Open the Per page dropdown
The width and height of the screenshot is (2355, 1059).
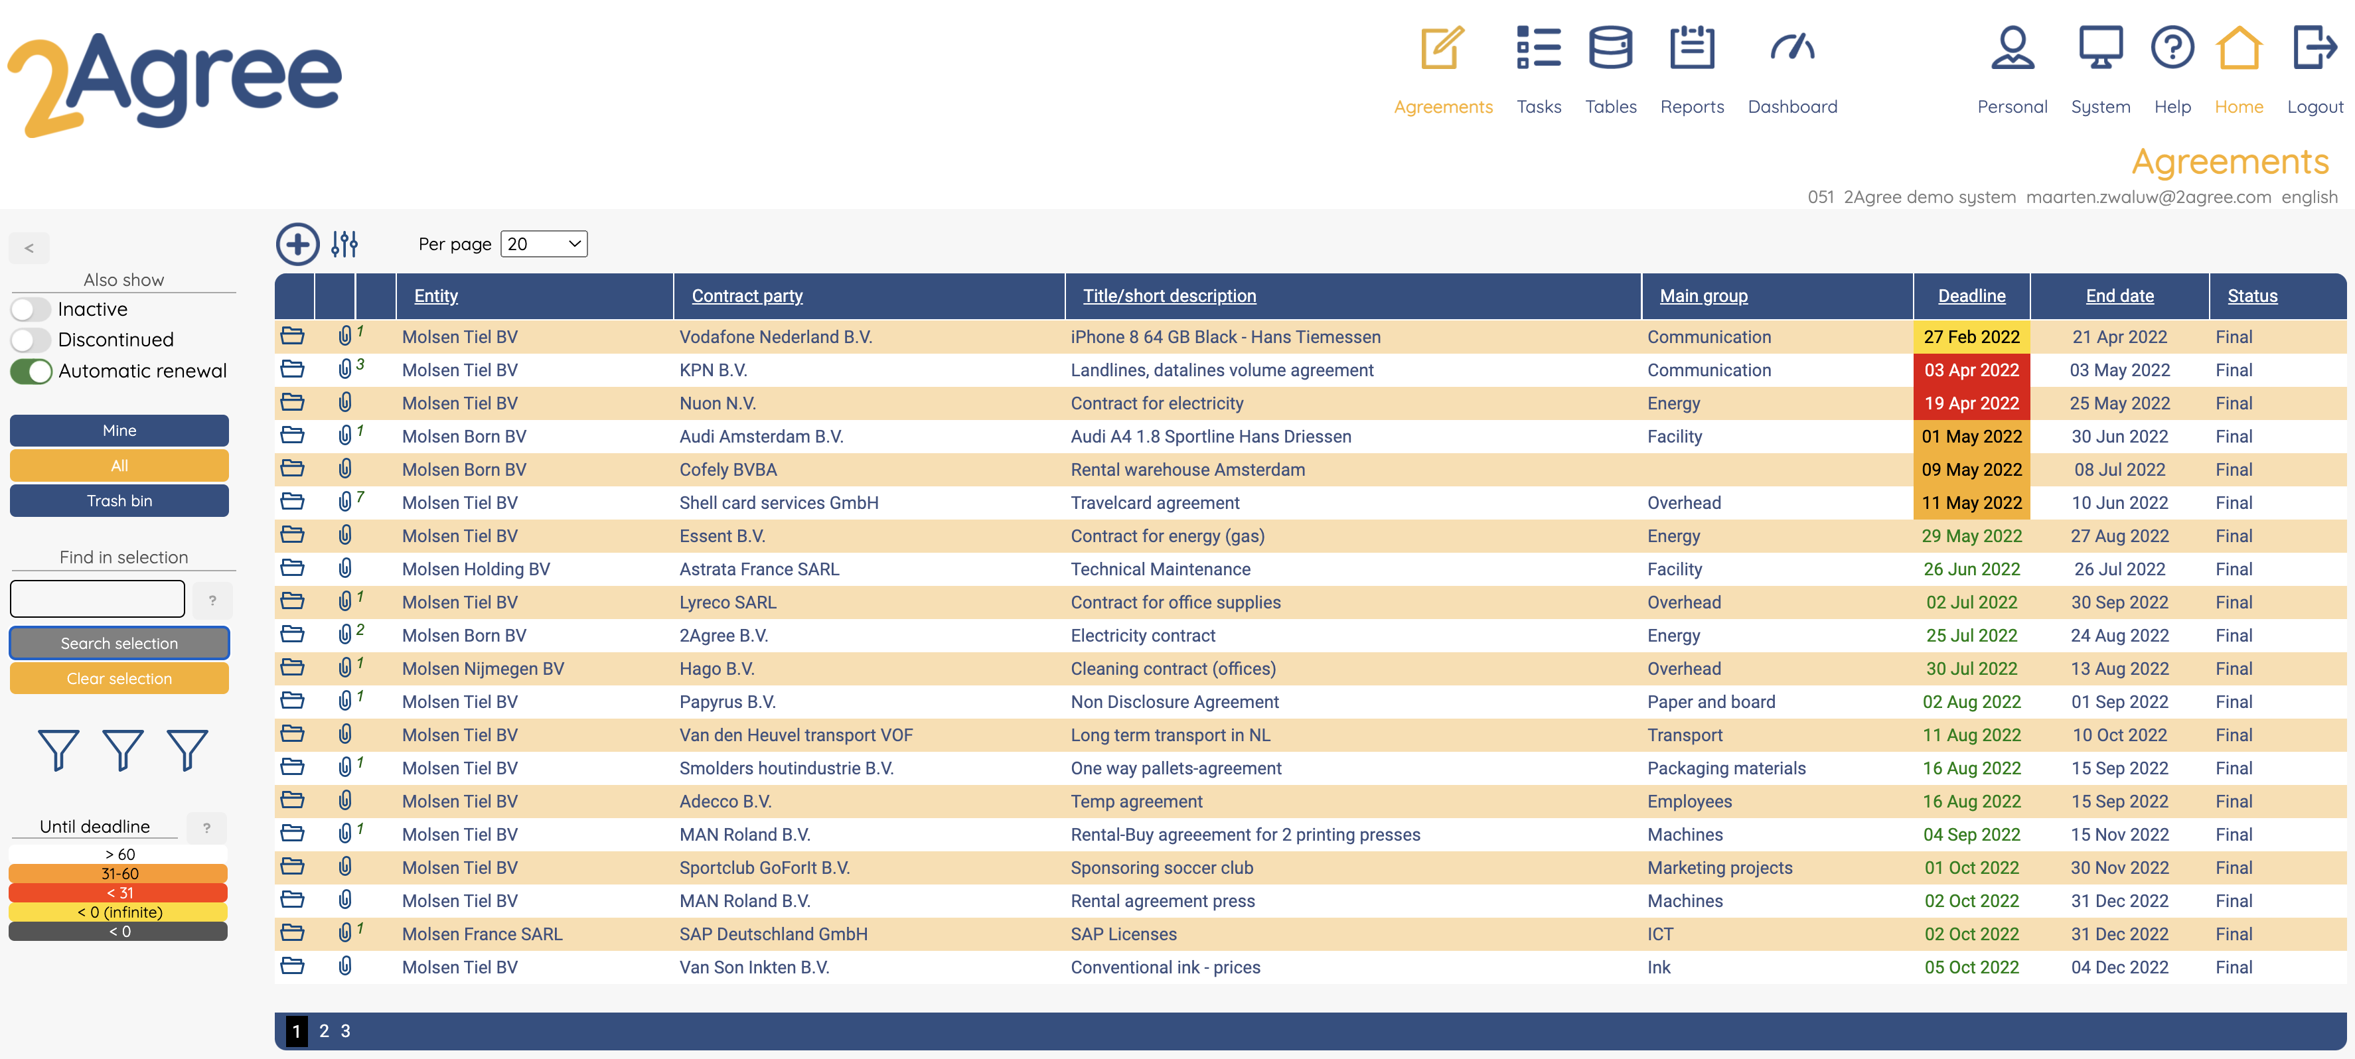pyautogui.click(x=544, y=244)
